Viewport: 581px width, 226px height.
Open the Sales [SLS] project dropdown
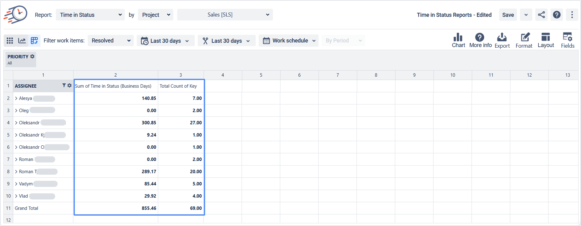click(225, 15)
